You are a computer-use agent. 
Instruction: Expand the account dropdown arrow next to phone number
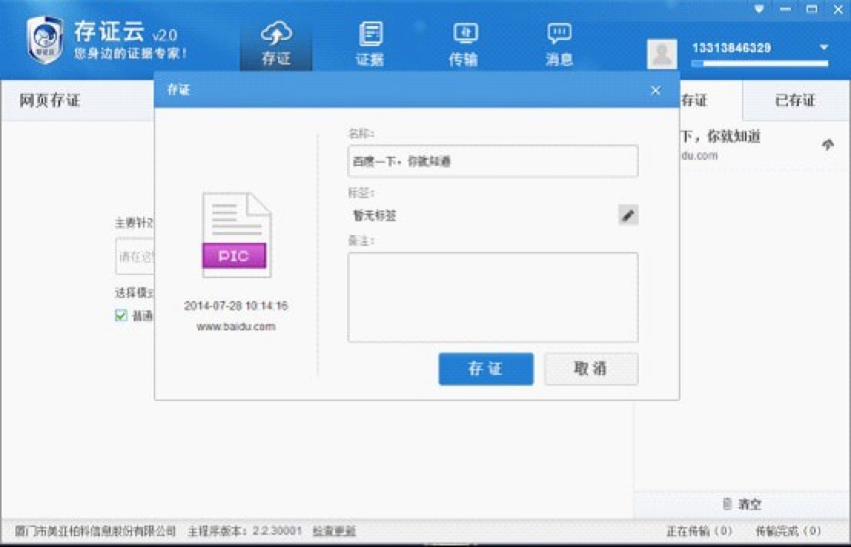click(824, 48)
